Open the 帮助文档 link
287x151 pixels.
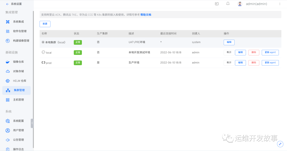pos(146,15)
